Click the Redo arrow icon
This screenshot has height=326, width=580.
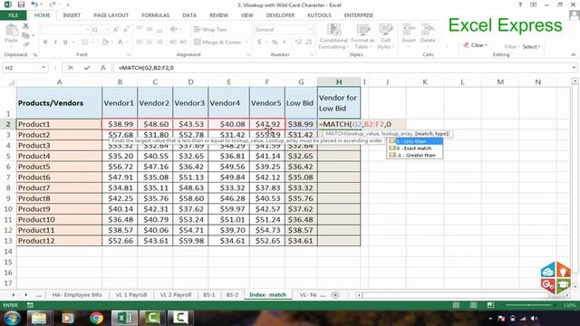[x=53, y=5]
